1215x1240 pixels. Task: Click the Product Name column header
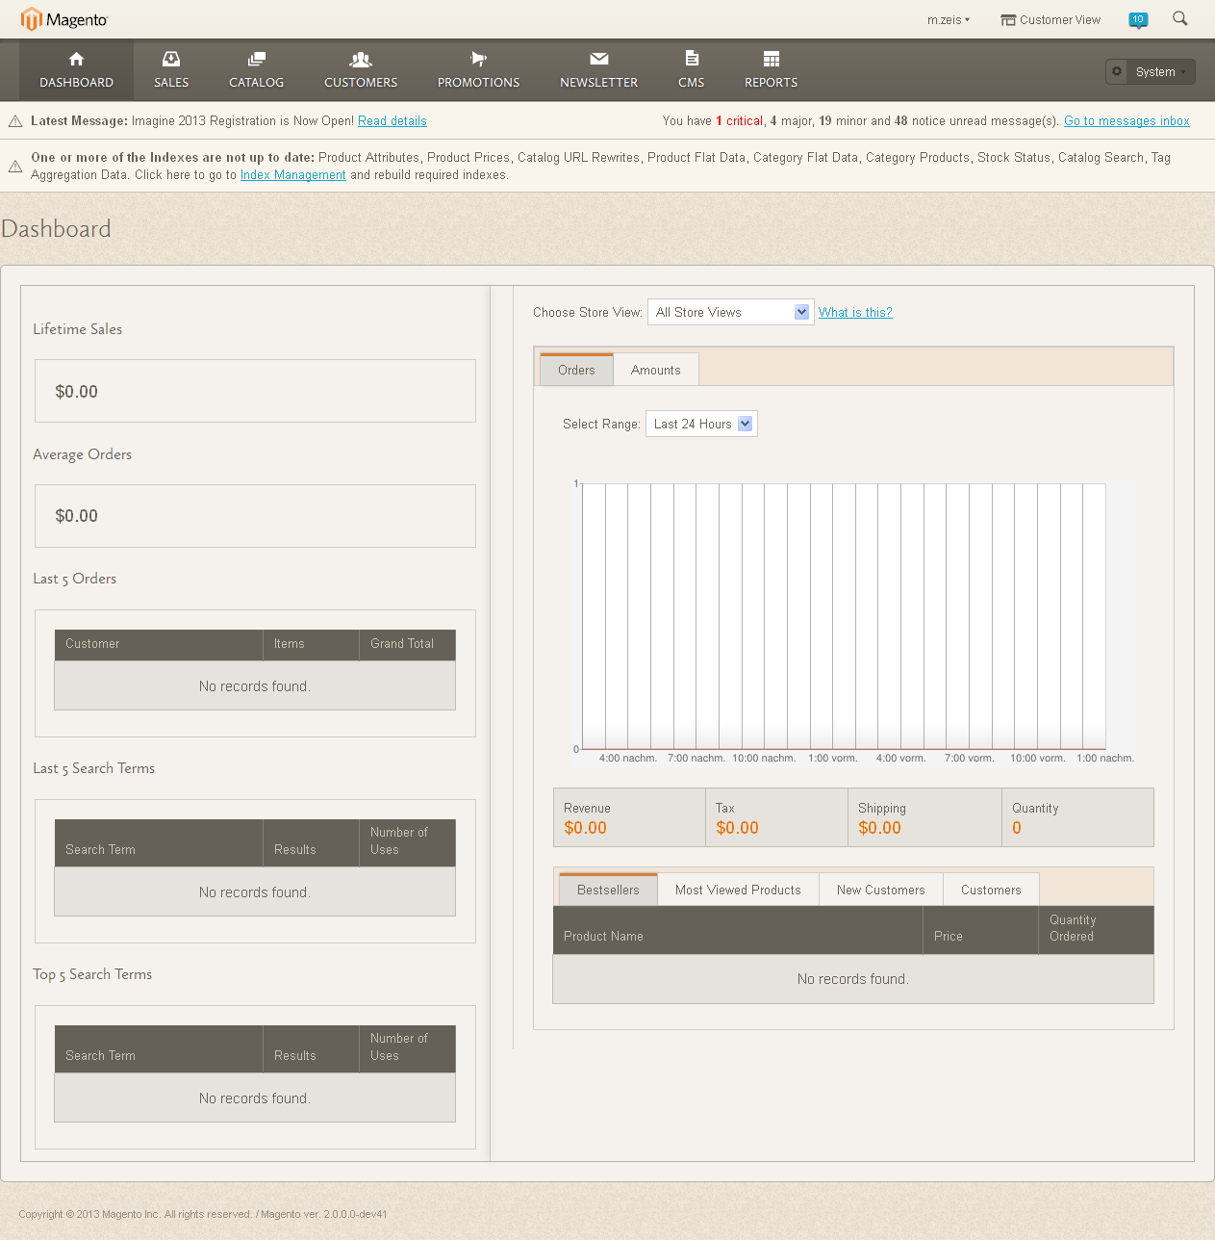[738, 930]
